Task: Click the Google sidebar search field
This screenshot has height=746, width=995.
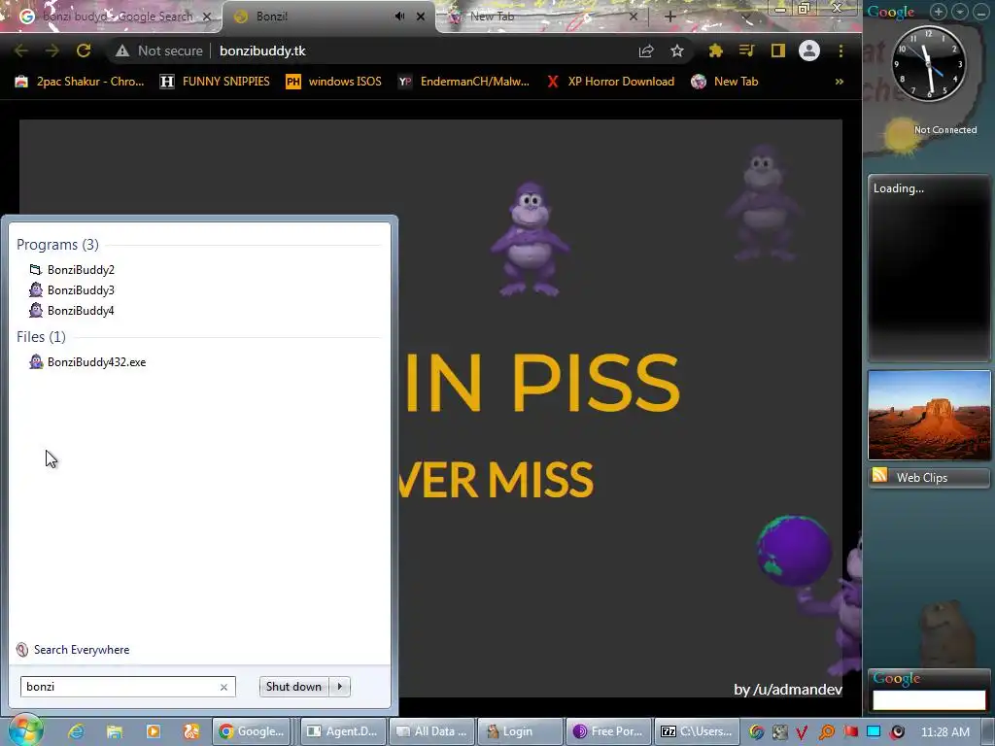Action: click(x=929, y=700)
